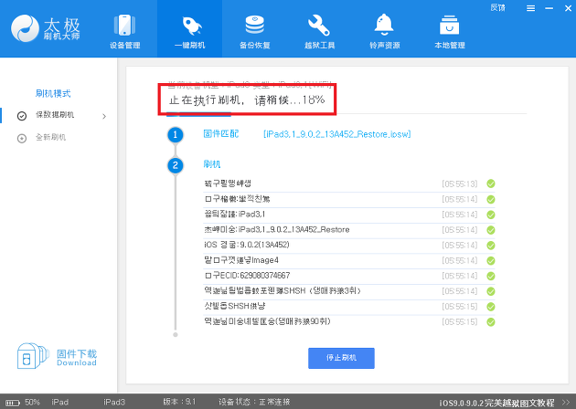This screenshot has width=576, height=409.
Task: Click step 1 circle 固件匹配
Action: [x=176, y=134]
